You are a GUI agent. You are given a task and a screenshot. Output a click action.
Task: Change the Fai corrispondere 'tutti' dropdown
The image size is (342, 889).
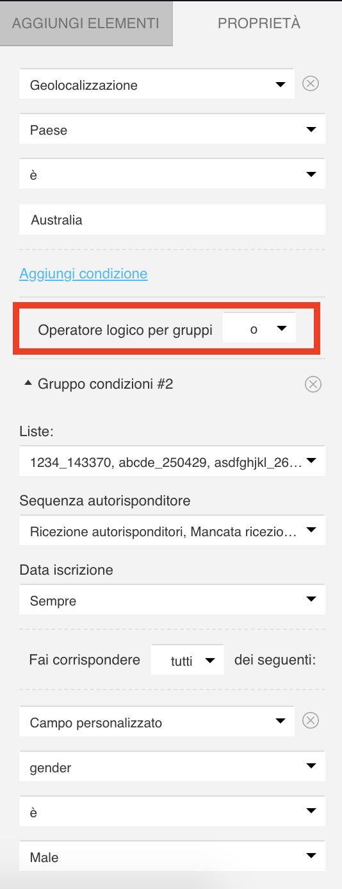(x=188, y=661)
